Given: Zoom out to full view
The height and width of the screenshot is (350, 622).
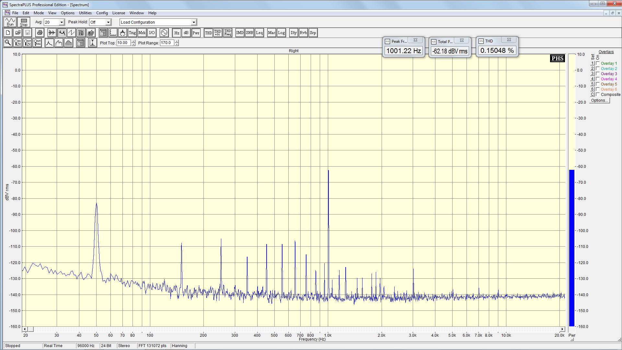Looking at the screenshot, I should tap(37, 43).
